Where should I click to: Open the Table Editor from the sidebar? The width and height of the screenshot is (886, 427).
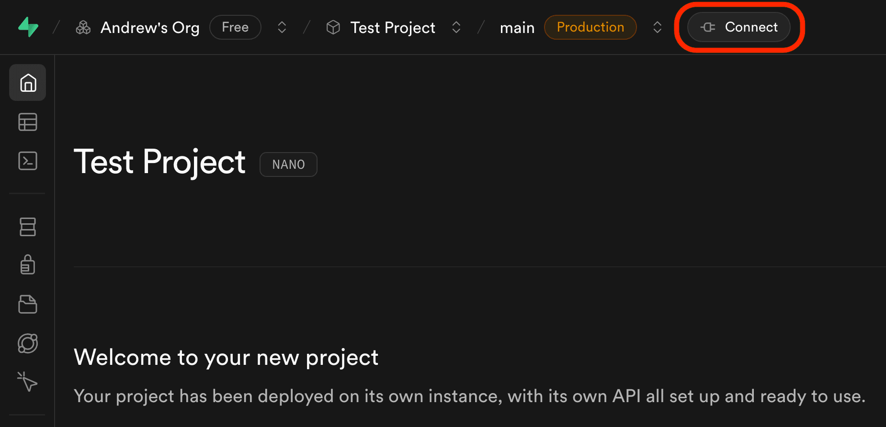coord(27,122)
